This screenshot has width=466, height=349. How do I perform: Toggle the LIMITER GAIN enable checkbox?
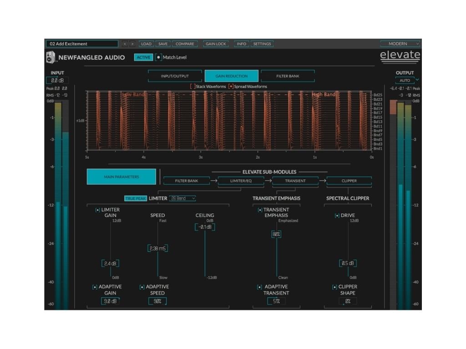[x=97, y=210]
